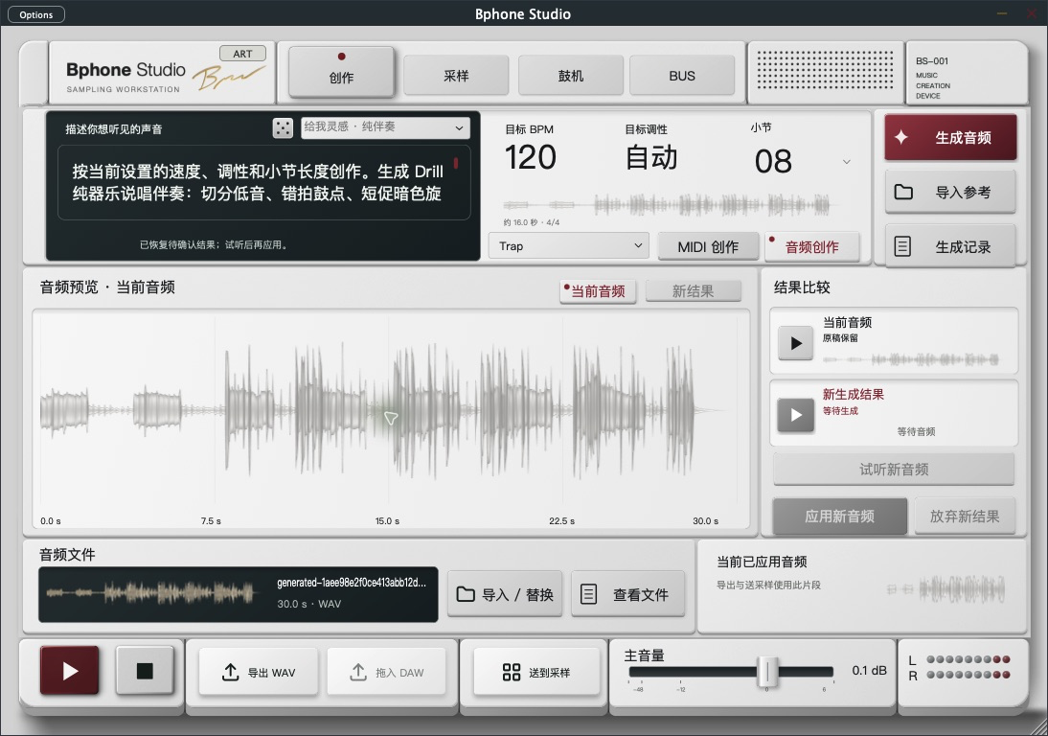The height and width of the screenshot is (736, 1048).
Task: Open the 给我灵感 · 纯伴奏 dropdown
Action: click(385, 127)
